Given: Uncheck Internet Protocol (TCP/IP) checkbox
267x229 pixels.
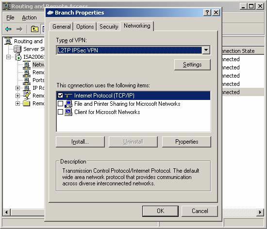Looking at the screenshot, I should 61,96.
